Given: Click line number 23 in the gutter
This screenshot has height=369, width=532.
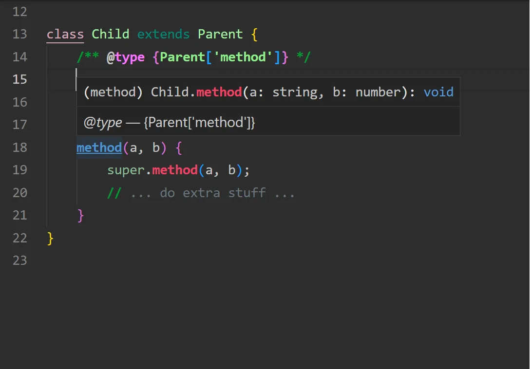Looking at the screenshot, I should [x=19, y=260].
